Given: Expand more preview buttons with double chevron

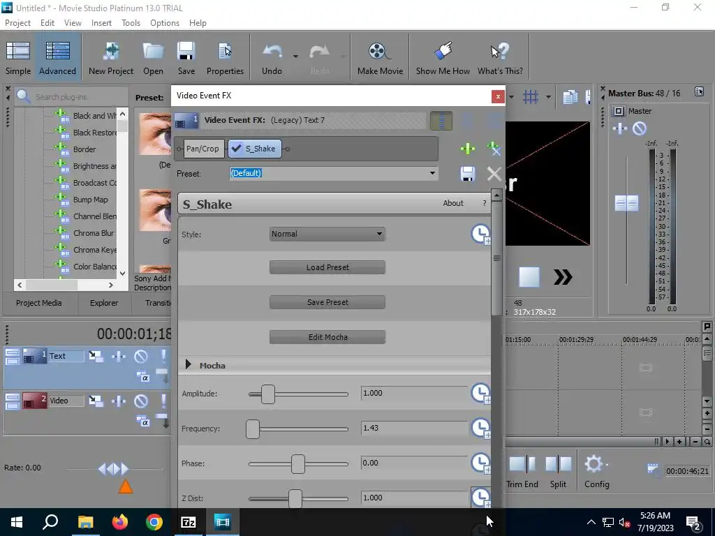Looking at the screenshot, I should [562, 277].
